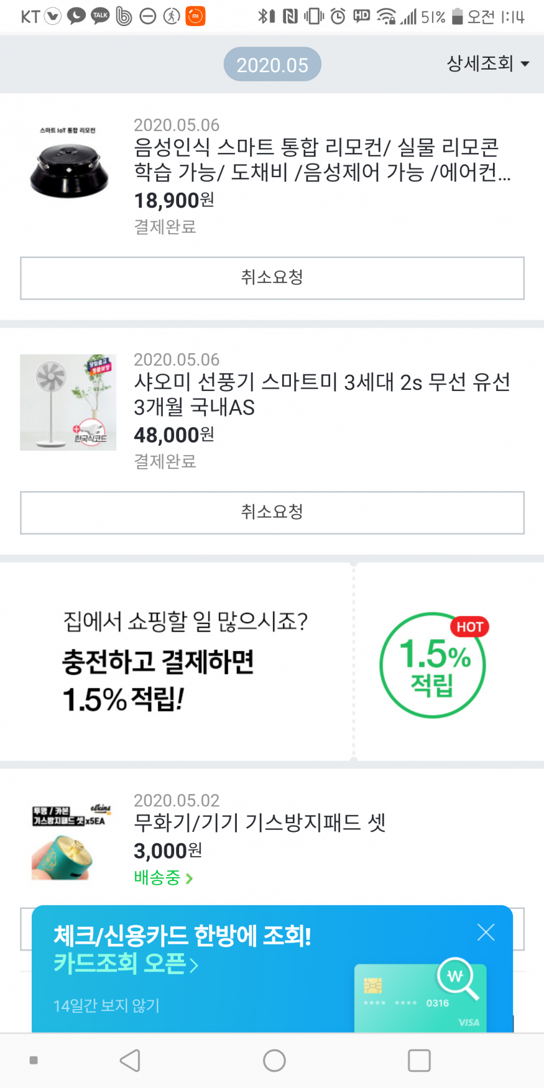Tap the card magnifier illustration icon
The image size is (544, 1088).
pyautogui.click(x=456, y=978)
